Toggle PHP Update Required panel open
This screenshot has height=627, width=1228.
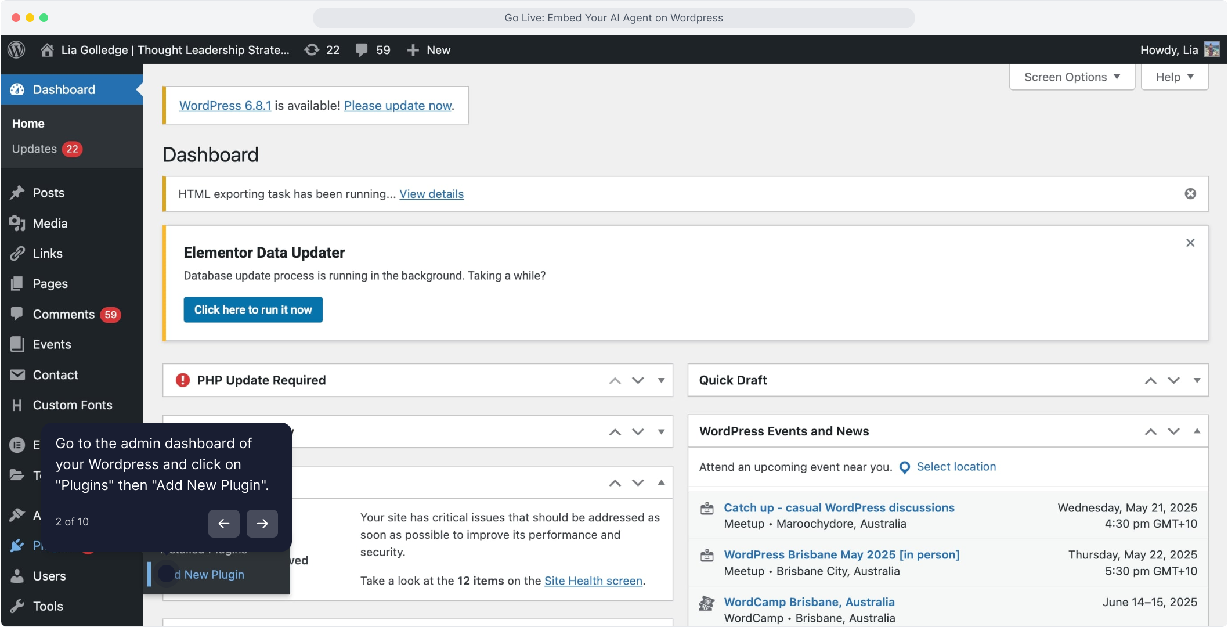pyautogui.click(x=661, y=381)
